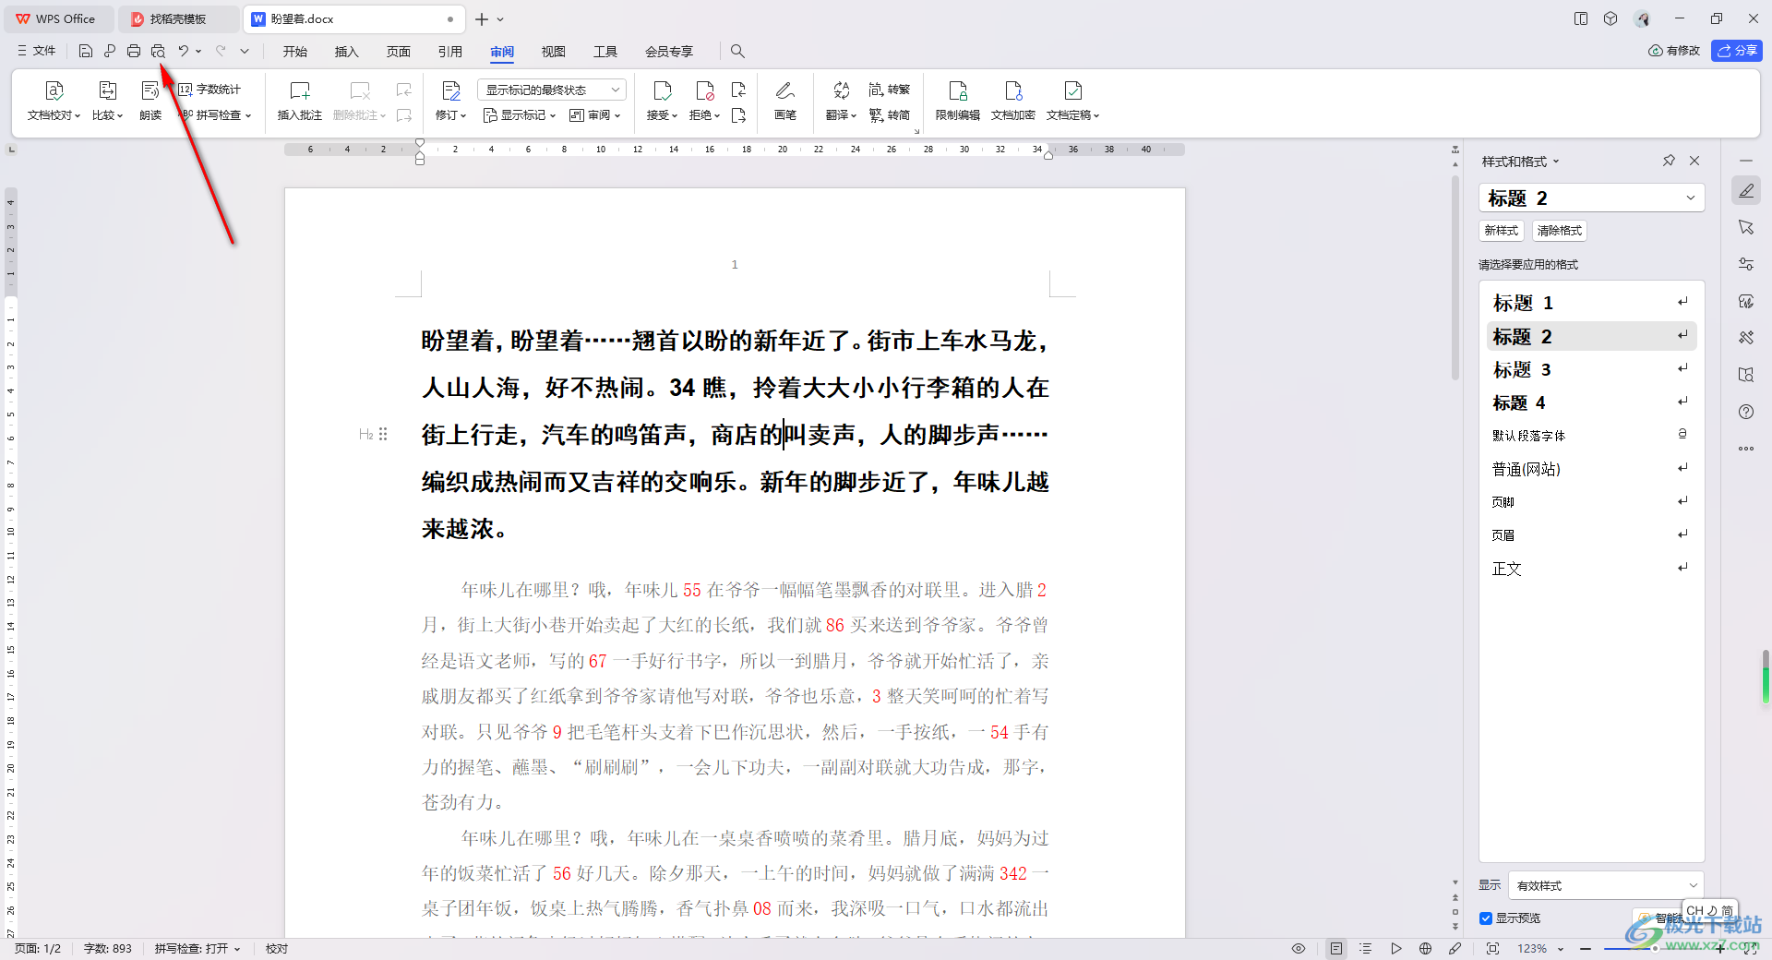The image size is (1772, 960).
Task: Open the 审阅 pane dropdown in ribbon
Action: (594, 115)
